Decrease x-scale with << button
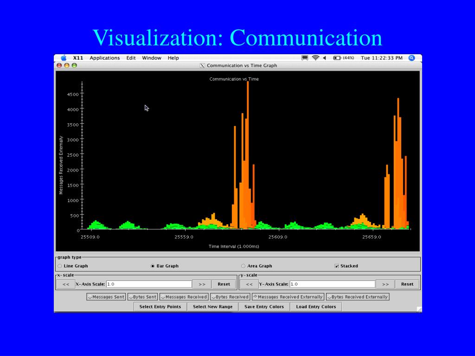This screenshot has width=475, height=356. tap(66, 284)
